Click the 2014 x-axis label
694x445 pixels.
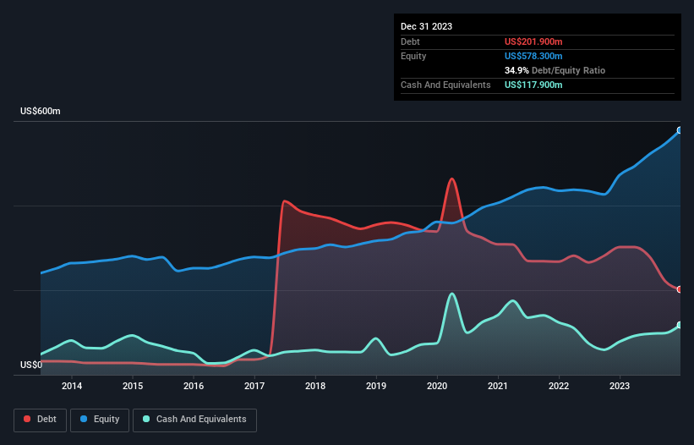click(72, 386)
